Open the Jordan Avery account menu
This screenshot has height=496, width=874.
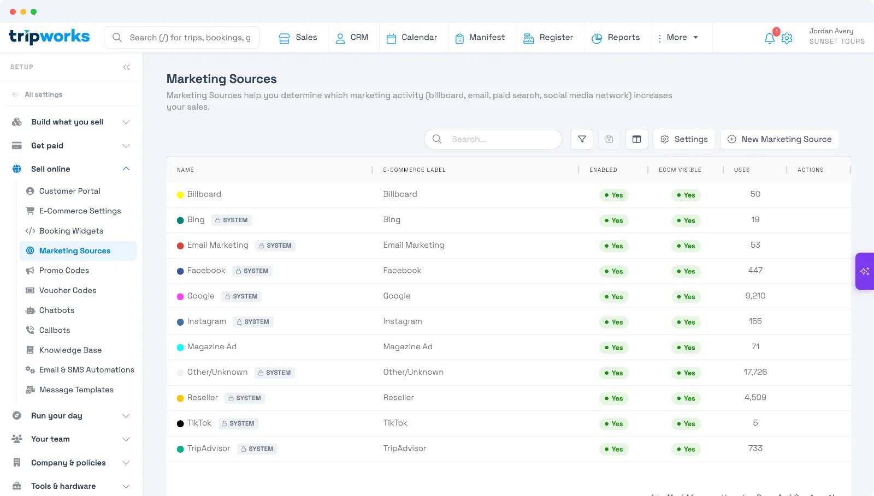[x=836, y=36]
